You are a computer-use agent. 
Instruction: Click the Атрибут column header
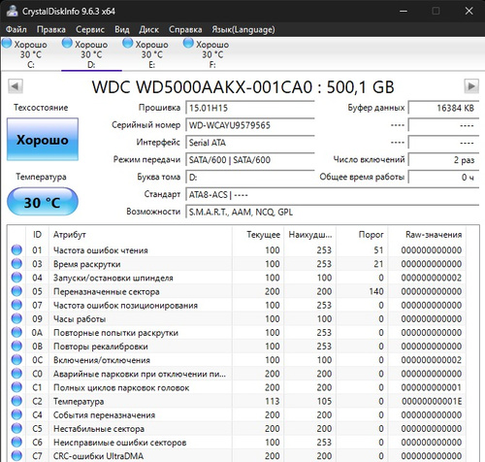coord(140,234)
